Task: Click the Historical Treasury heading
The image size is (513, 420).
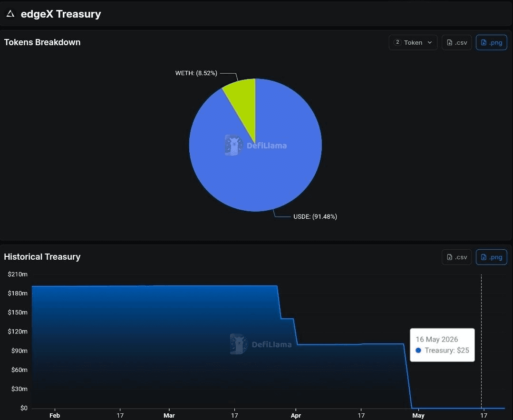Action: pyautogui.click(x=42, y=257)
